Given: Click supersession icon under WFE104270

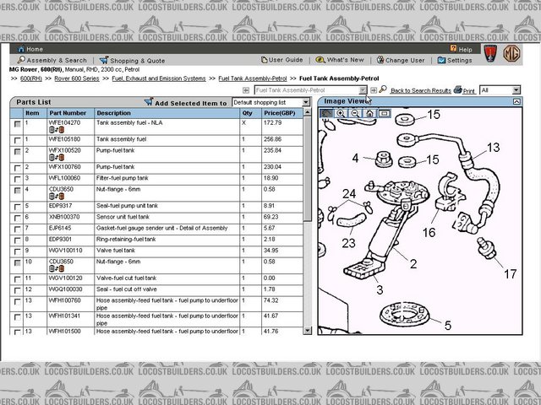Looking at the screenshot, I should click(x=57, y=130).
